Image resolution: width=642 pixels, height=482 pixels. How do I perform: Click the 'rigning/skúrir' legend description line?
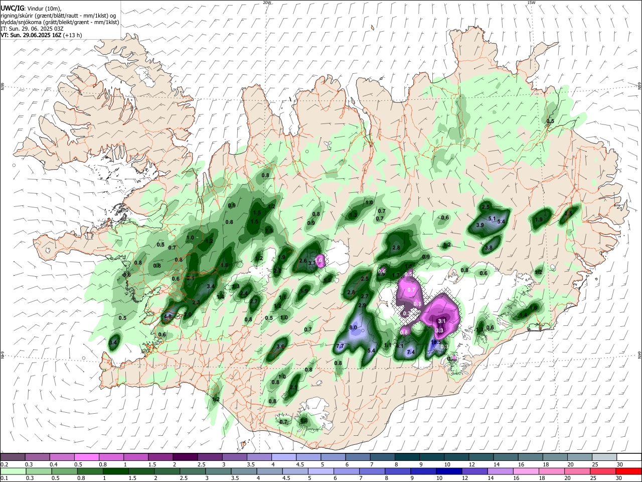[58, 16]
